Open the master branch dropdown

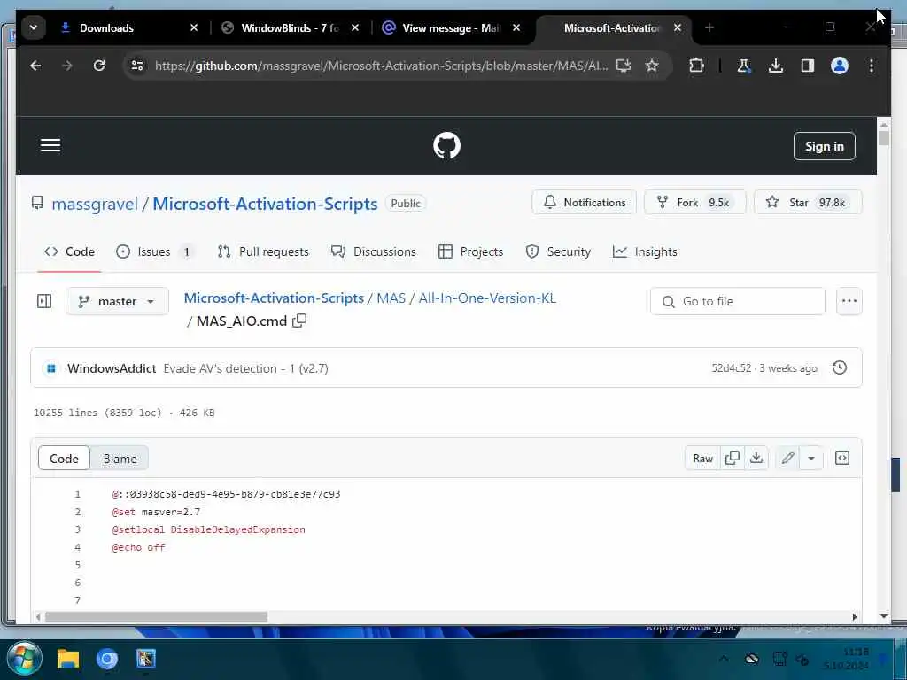118,301
